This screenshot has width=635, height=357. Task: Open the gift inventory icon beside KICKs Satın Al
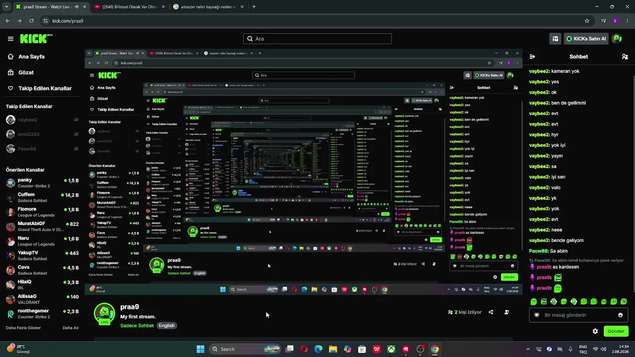tap(555, 39)
